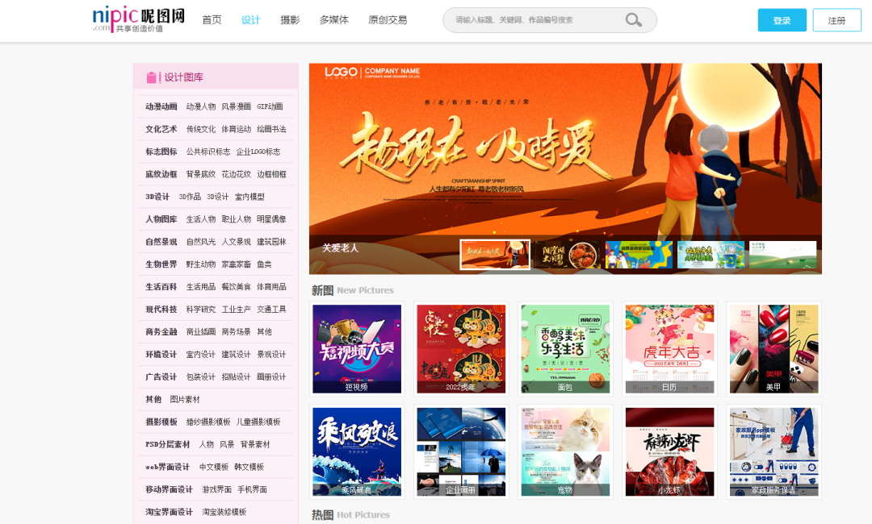Open GIF动画 subcategory link
872x524 pixels.
(x=270, y=106)
